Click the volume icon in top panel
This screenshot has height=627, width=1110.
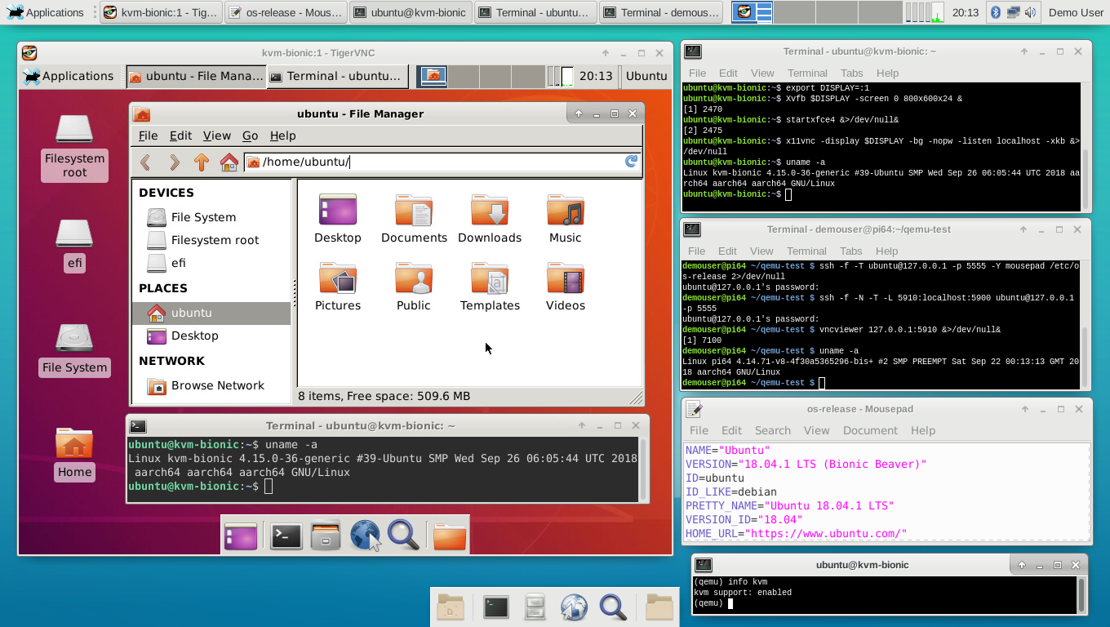click(1031, 12)
